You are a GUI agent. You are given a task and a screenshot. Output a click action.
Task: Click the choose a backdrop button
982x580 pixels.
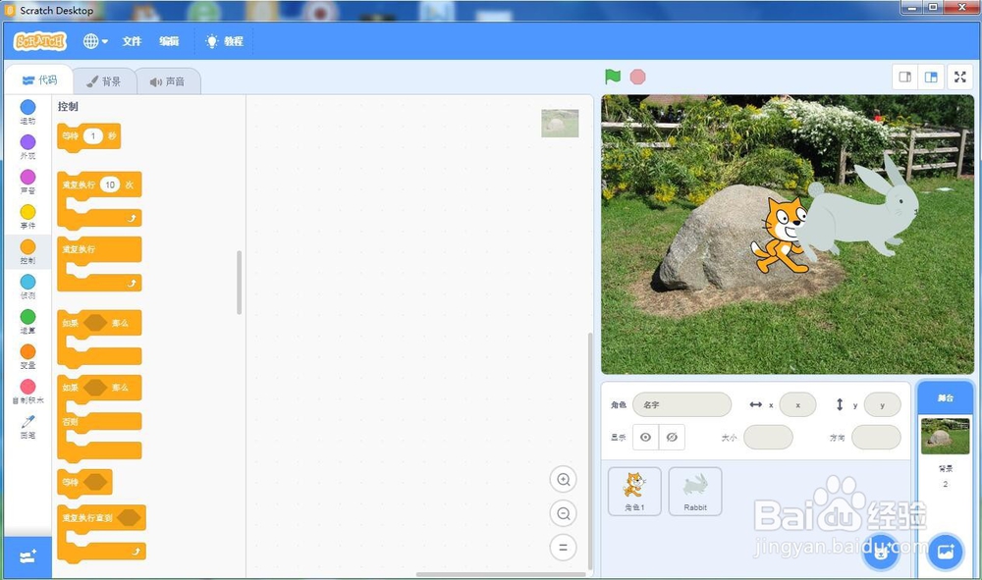point(945,552)
